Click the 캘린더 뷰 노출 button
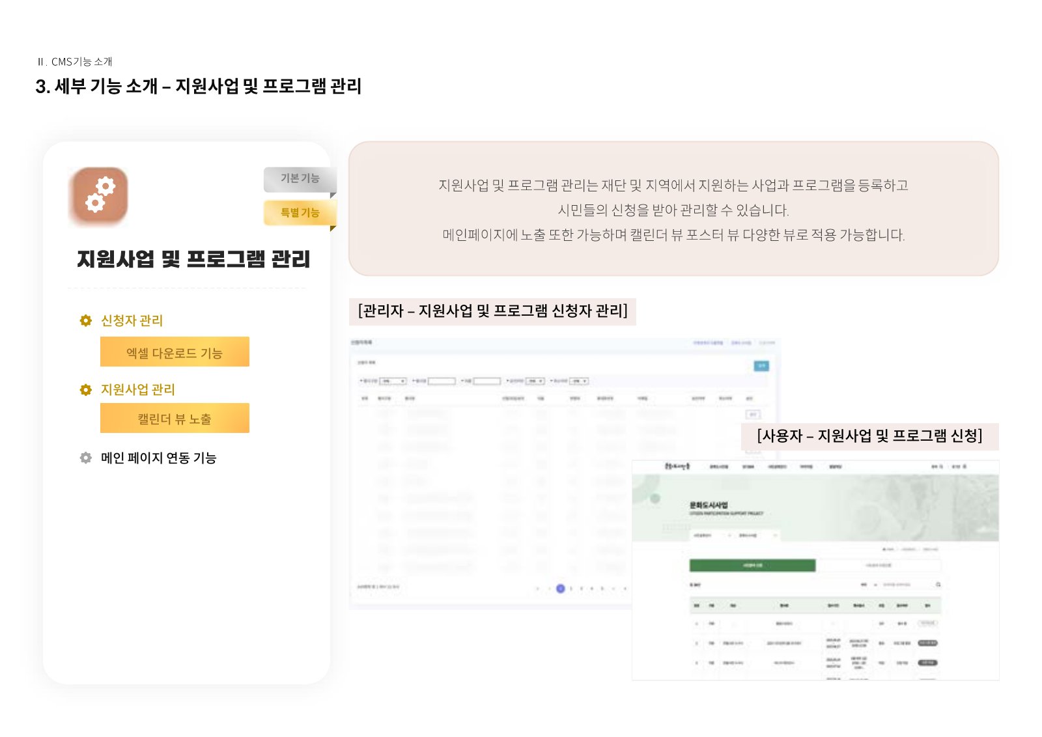Viewport: 1042px width, 737px height. click(175, 419)
